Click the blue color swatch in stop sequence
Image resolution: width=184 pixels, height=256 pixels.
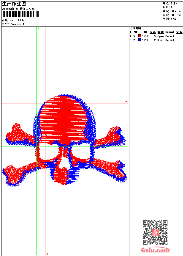[x=140, y=40]
